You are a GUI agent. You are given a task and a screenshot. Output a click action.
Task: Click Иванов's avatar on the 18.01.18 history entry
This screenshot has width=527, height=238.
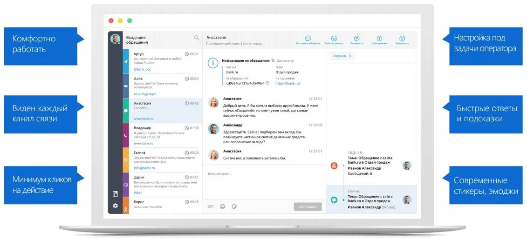(x=407, y=165)
